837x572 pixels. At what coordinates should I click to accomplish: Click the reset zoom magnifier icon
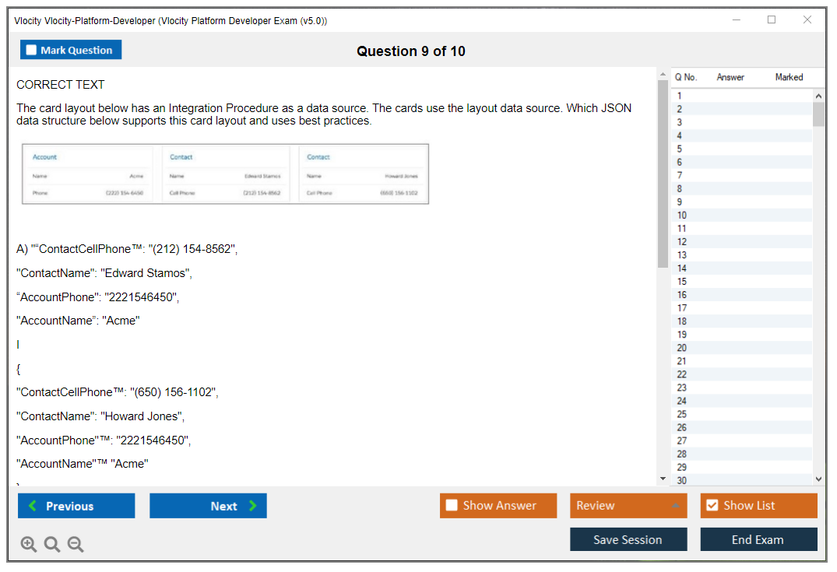click(52, 545)
